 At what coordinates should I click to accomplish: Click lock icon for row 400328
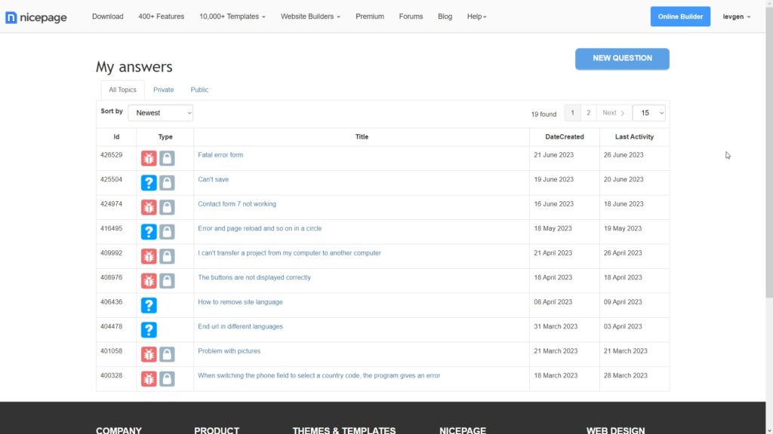pos(167,379)
